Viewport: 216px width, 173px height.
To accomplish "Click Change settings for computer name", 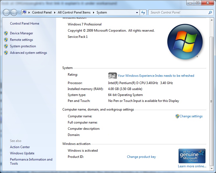I will [x=191, y=116].
